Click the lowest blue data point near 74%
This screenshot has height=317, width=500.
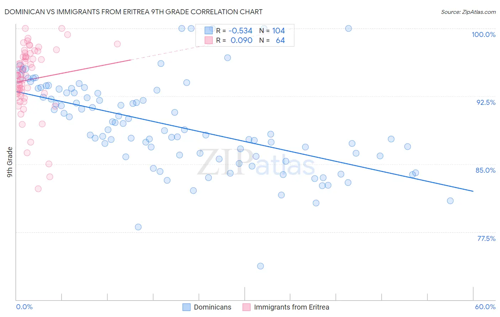(260, 266)
